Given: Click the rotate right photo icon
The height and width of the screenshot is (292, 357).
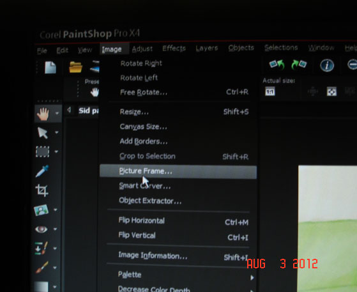Looking at the screenshot, I should [x=299, y=65].
